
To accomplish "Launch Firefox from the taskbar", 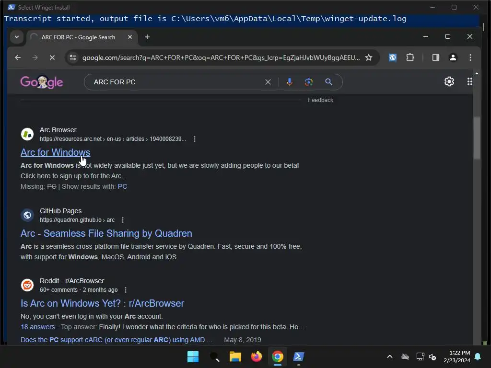I will point(257,356).
